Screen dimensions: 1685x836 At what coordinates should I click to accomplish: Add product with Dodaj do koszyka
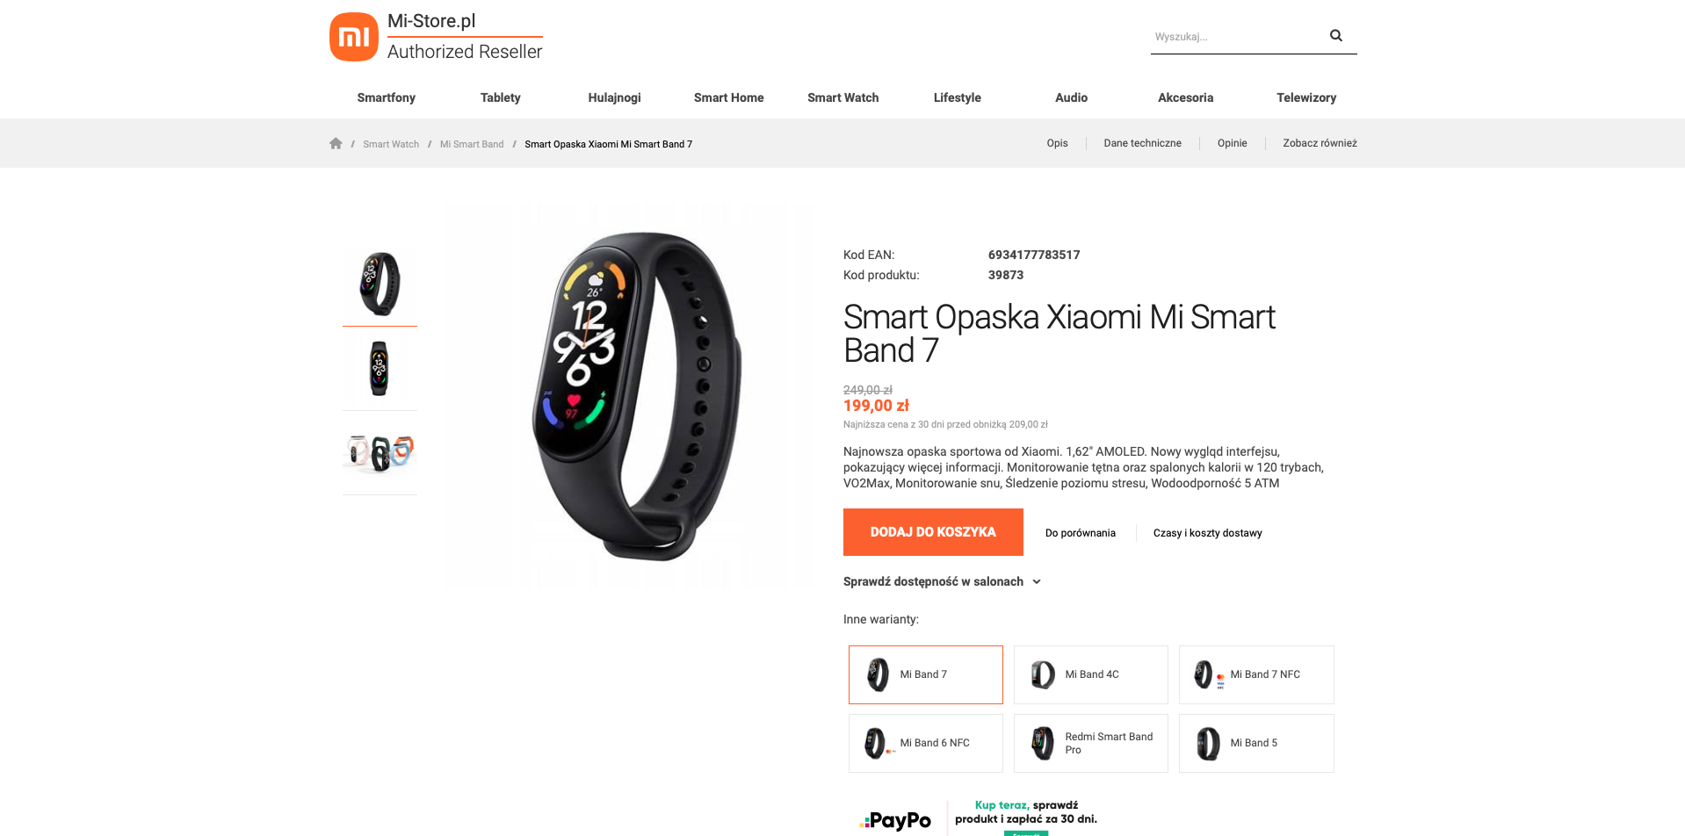[933, 532]
